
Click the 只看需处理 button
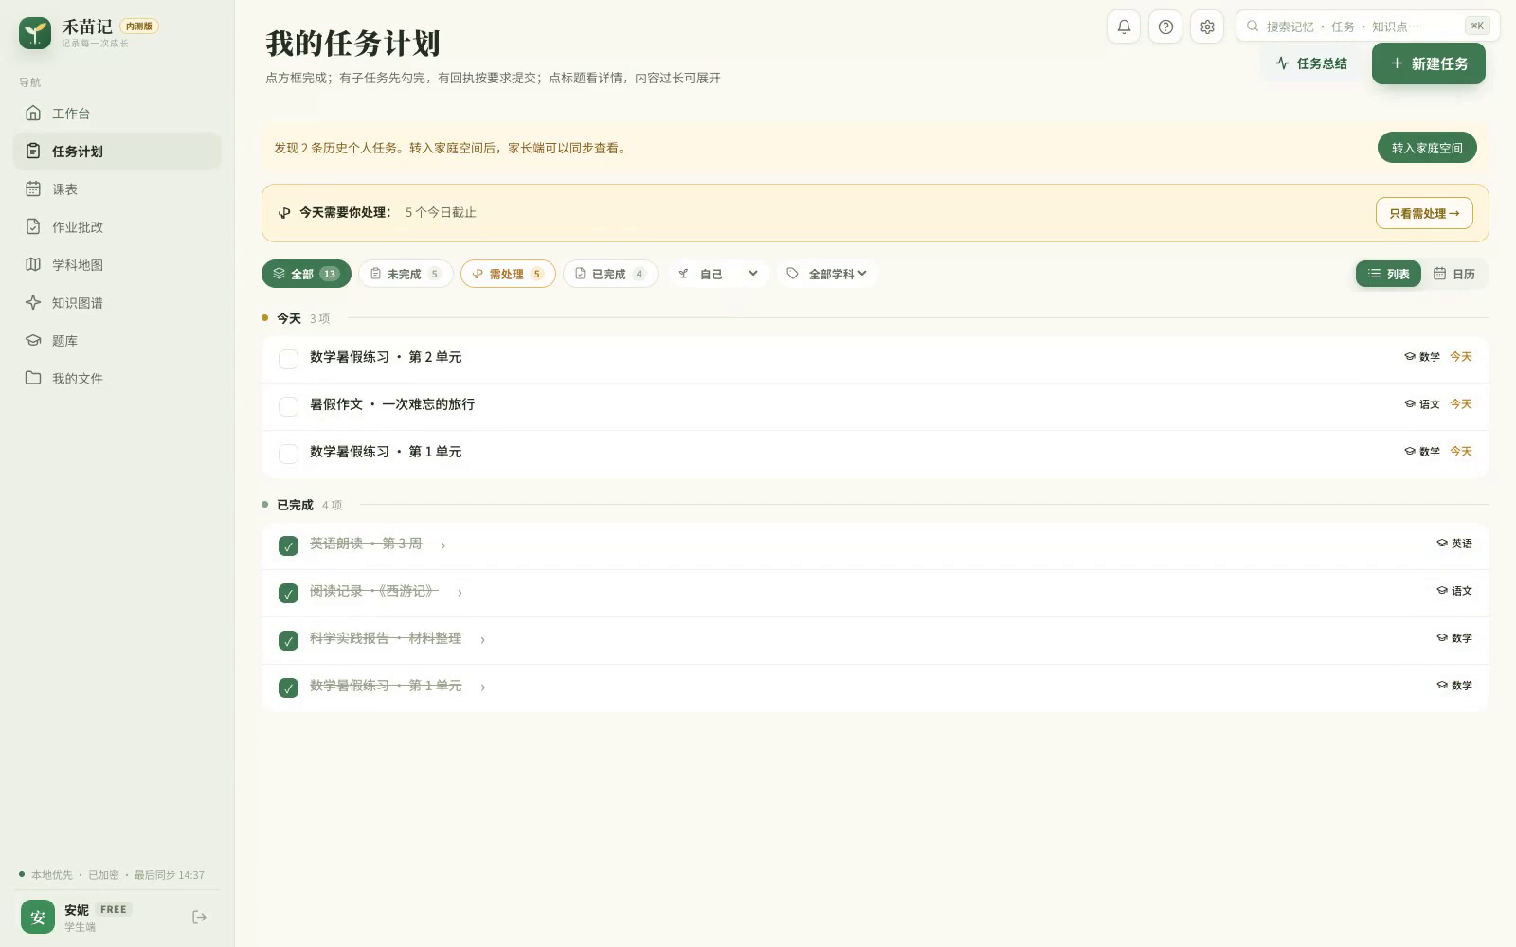[1424, 213]
